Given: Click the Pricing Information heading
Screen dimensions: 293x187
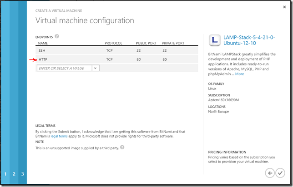Looking at the screenshot, I should [227, 152].
